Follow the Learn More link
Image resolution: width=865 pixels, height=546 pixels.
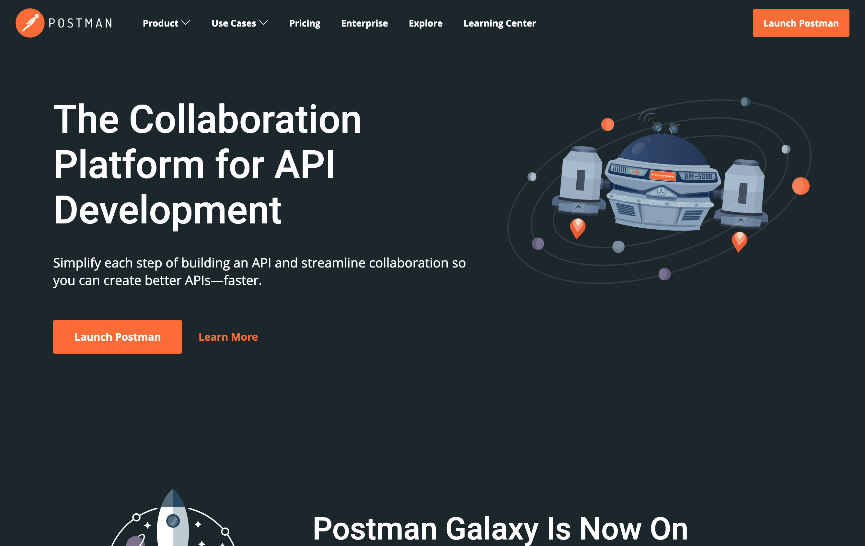(x=228, y=337)
